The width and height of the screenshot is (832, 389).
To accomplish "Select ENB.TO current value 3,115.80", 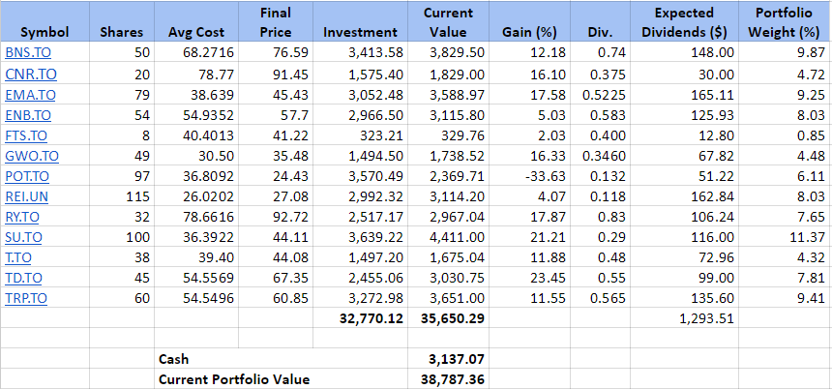I will (448, 115).
